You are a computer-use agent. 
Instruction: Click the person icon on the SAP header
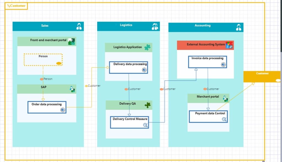click(x=72, y=88)
